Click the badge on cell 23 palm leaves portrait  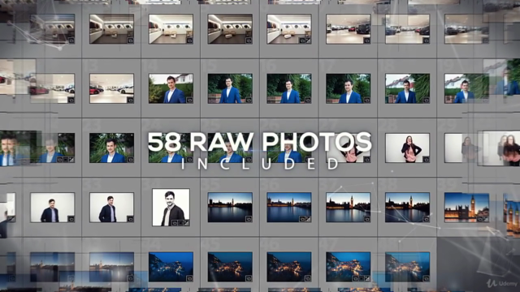tap(131, 160)
